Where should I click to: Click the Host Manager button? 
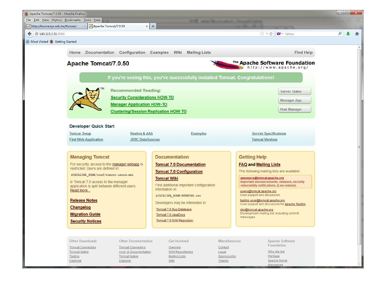pos(294,109)
